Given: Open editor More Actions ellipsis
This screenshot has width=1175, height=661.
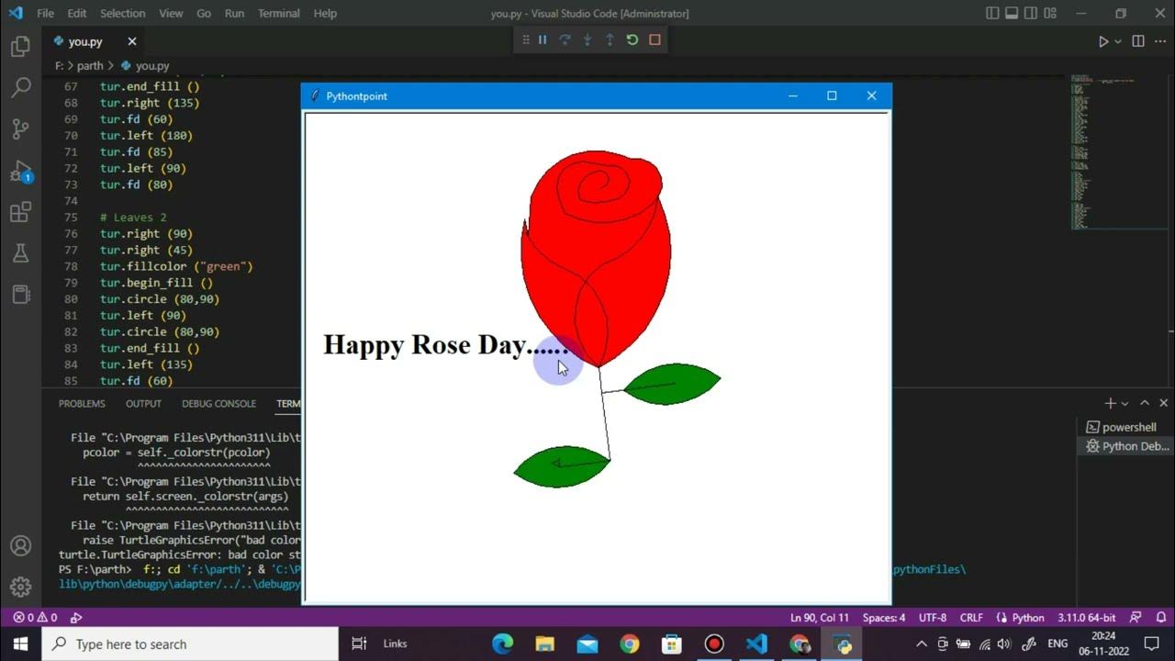Looking at the screenshot, I should tap(1161, 41).
